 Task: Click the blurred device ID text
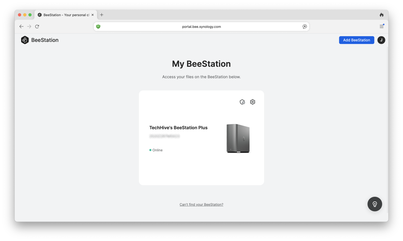(x=165, y=136)
